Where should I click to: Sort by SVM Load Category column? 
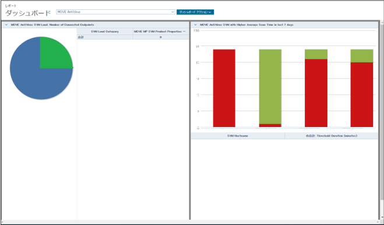105,31
